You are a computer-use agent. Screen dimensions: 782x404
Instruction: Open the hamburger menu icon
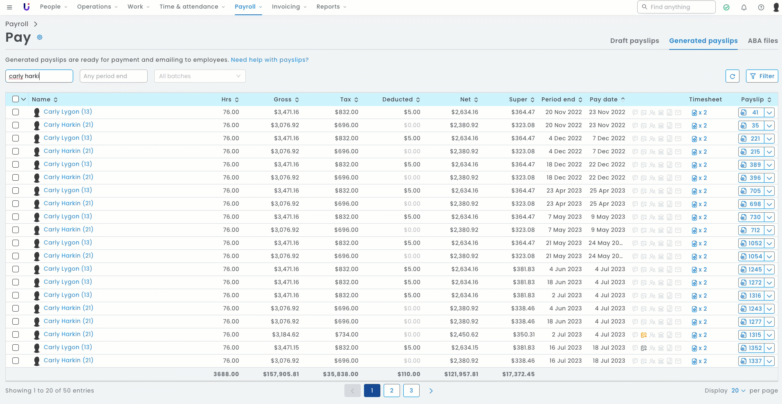(x=9, y=7)
